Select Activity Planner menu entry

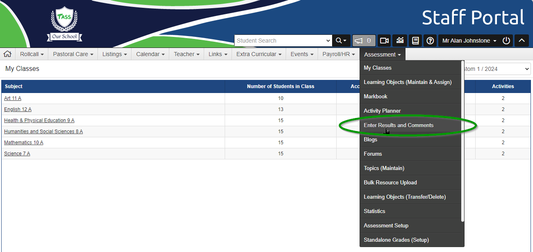pyautogui.click(x=382, y=111)
